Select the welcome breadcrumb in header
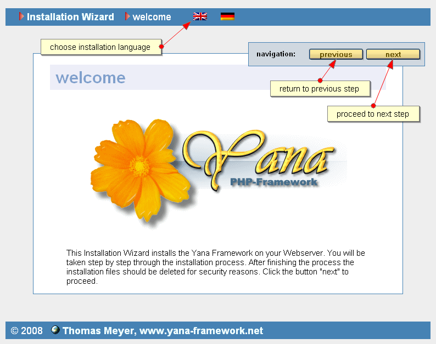436x344 pixels. [x=152, y=17]
